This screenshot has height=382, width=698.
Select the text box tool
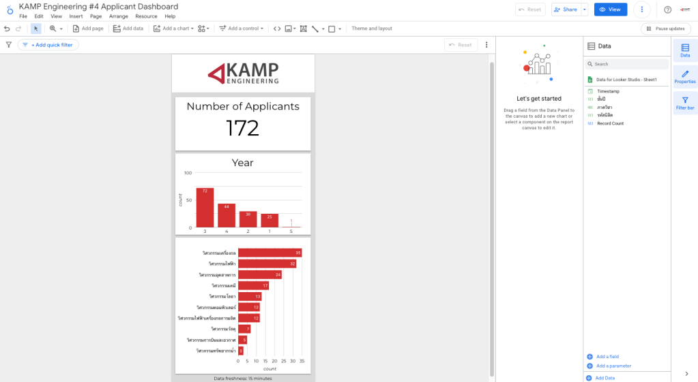303,29
